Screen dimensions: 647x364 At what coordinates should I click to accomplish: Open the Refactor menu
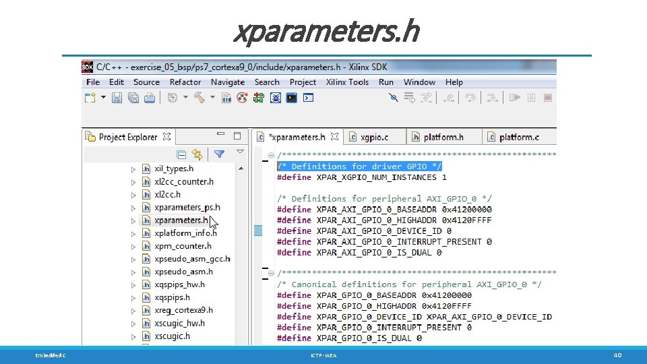pos(185,82)
